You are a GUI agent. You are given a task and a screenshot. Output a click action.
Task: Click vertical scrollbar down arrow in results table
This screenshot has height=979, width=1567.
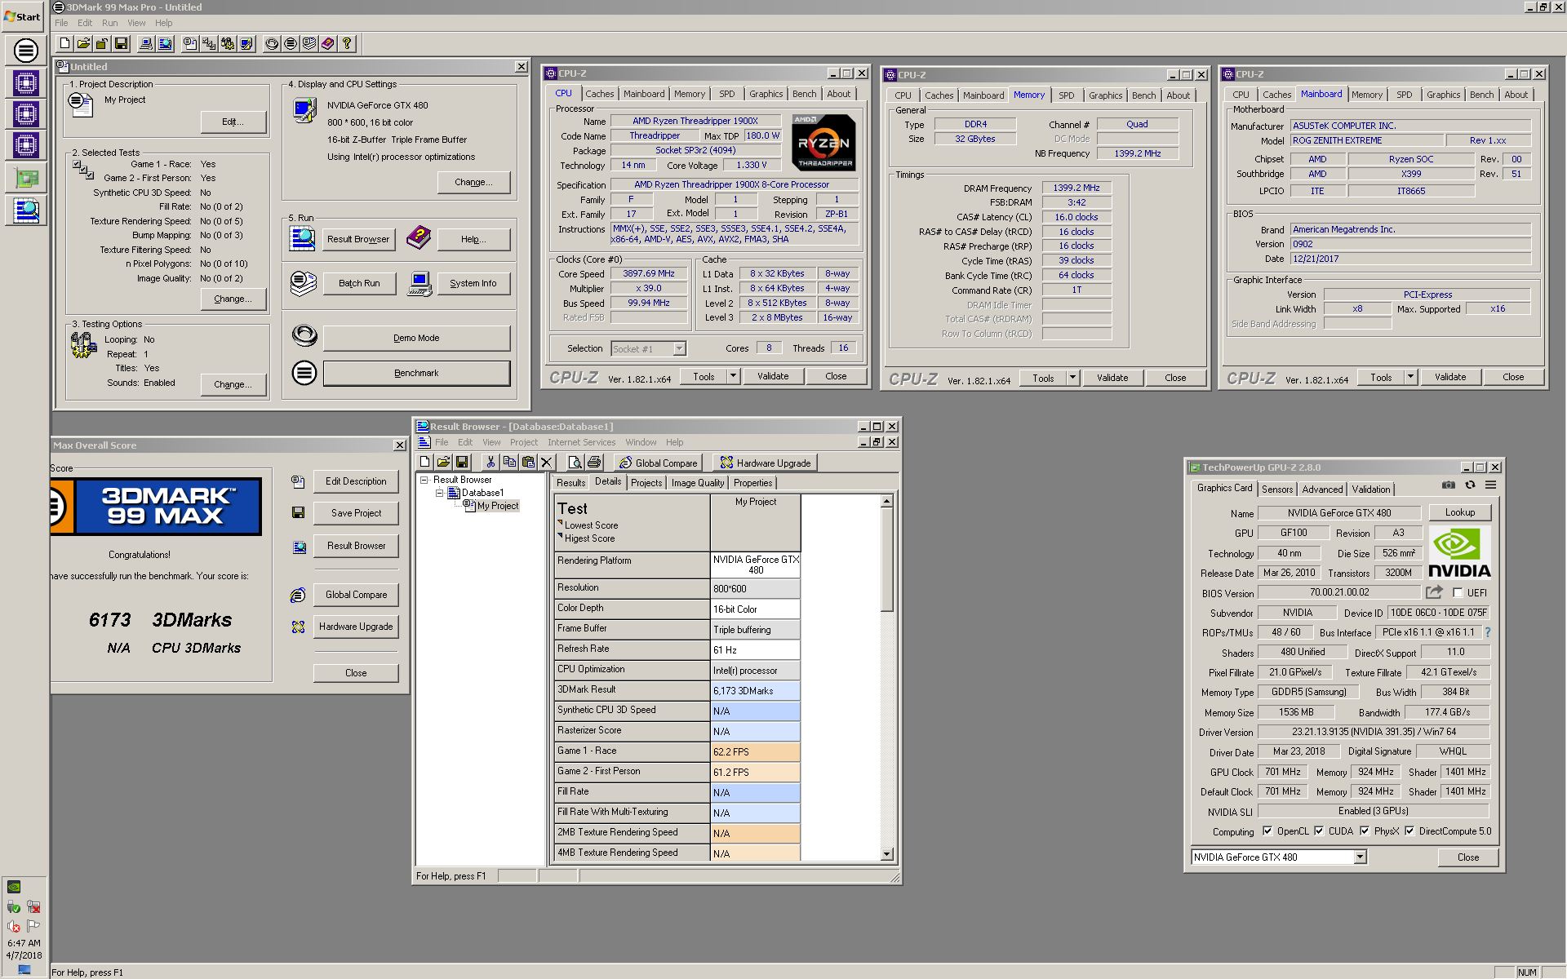[x=887, y=854]
